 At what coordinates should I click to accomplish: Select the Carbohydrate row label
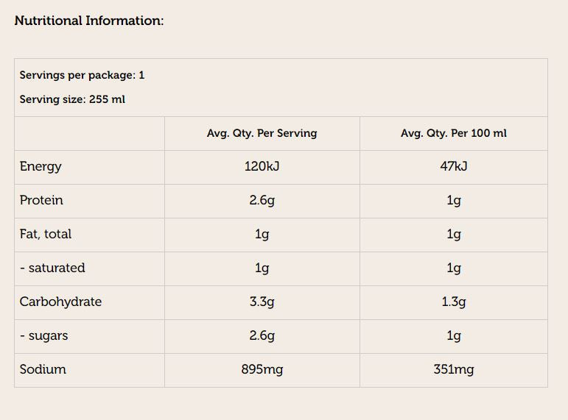(60, 302)
